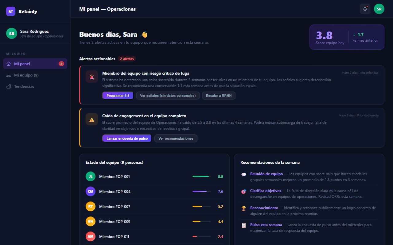
Task: Open the SR profile avatar in the top bar
Action: click(x=379, y=9)
